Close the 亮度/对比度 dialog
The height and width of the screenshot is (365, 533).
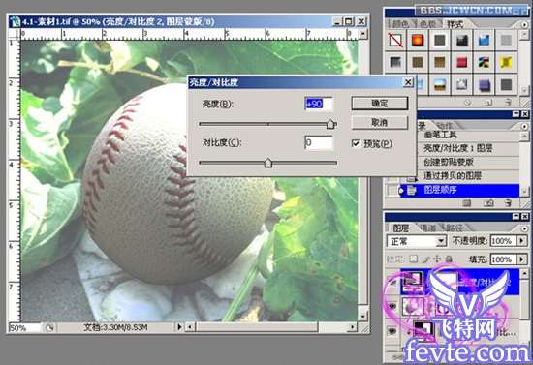click(408, 82)
